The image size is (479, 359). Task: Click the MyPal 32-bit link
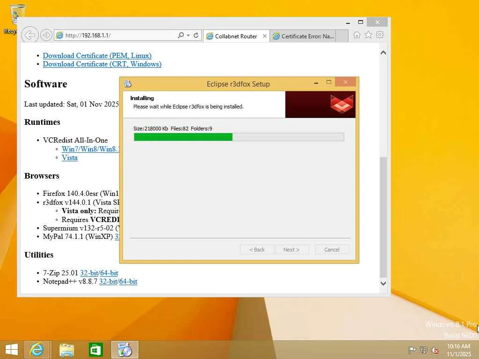tap(117, 237)
